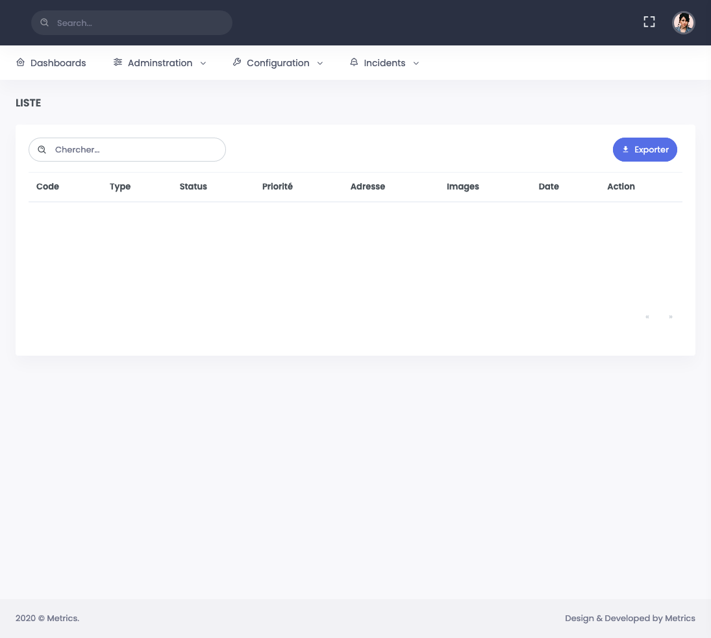Click the magnifier icon in top search bar
The width and height of the screenshot is (711, 638).
[44, 23]
